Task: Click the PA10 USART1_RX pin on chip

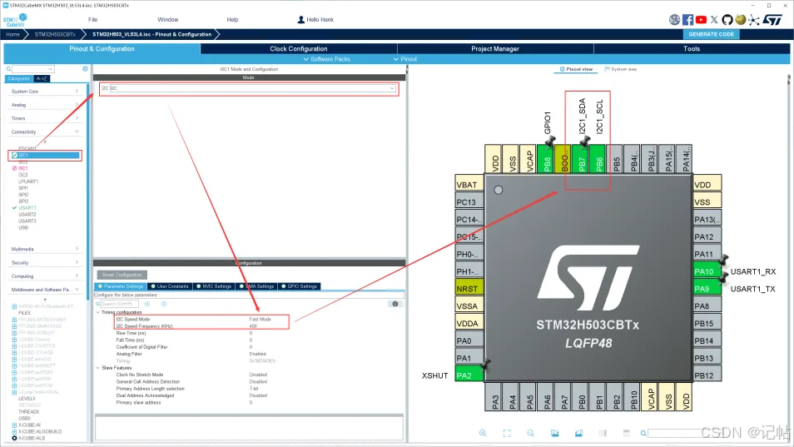Action: tap(703, 271)
